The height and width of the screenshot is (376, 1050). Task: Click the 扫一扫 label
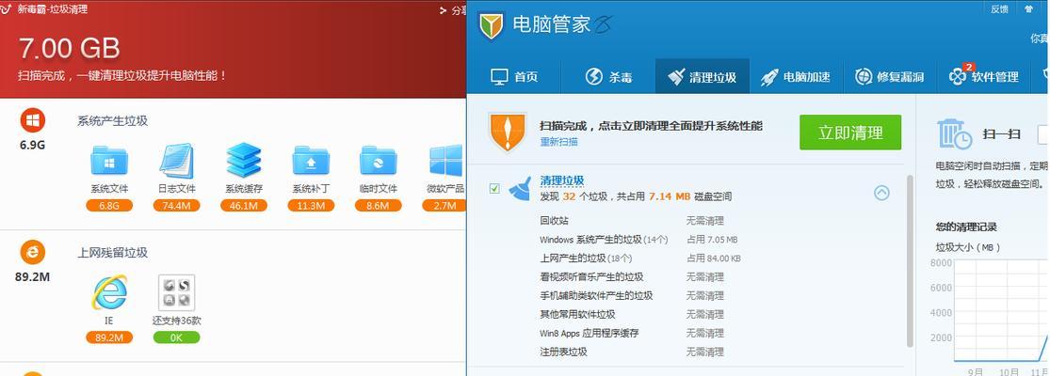(x=1001, y=133)
